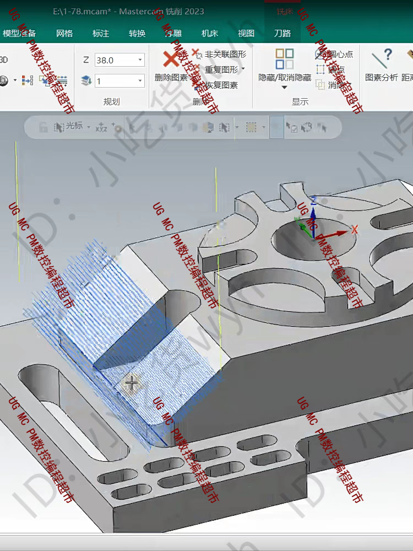Click the blue Z axis of gnomon
413x551 pixels.
[313, 218]
